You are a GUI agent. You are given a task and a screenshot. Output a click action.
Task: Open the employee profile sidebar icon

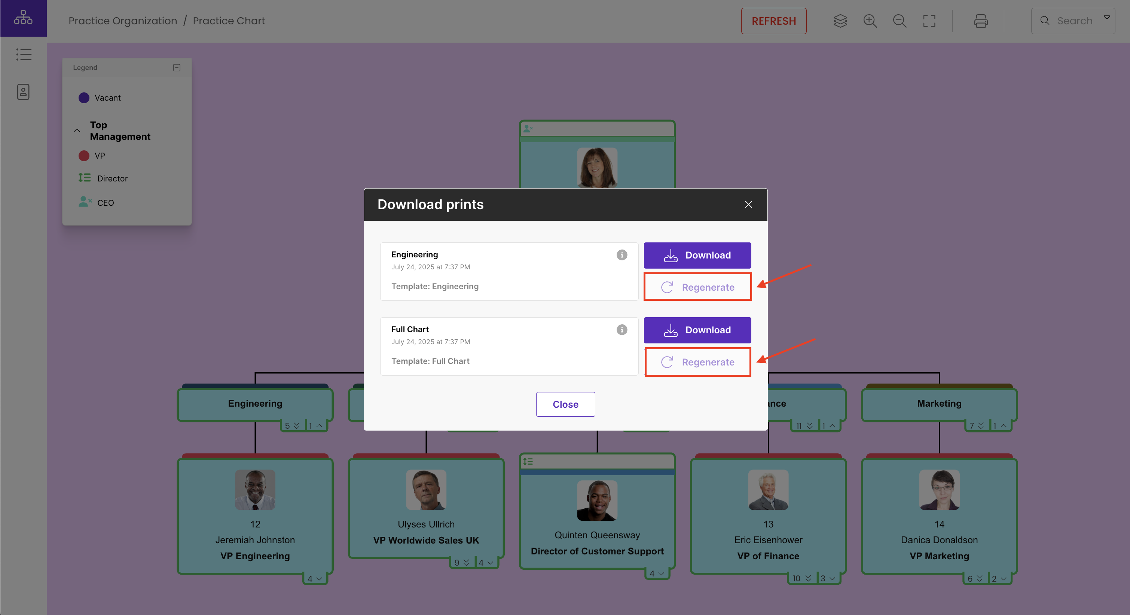(x=23, y=92)
